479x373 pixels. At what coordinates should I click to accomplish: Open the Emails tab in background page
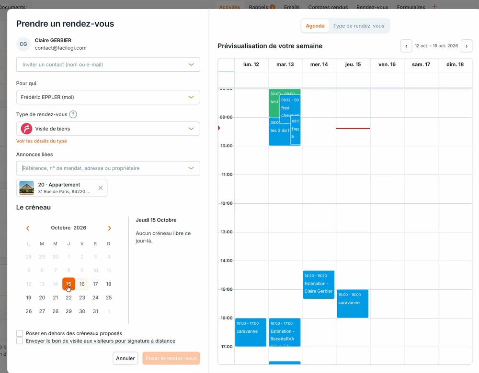pyautogui.click(x=291, y=7)
